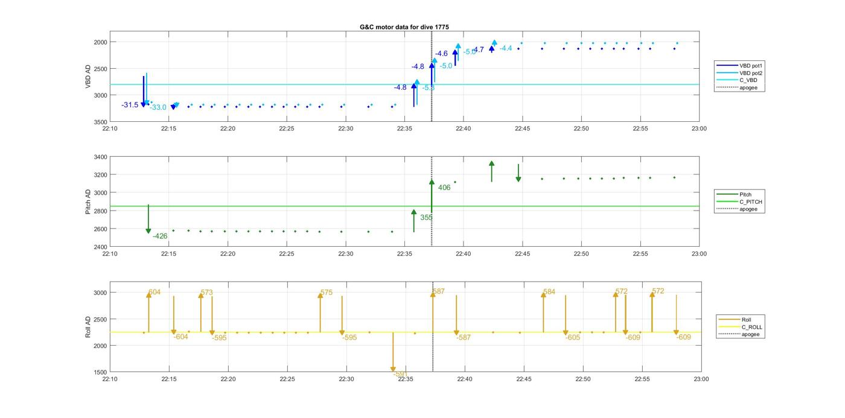Click the pitch arrow marker labeled 406

pos(432,197)
